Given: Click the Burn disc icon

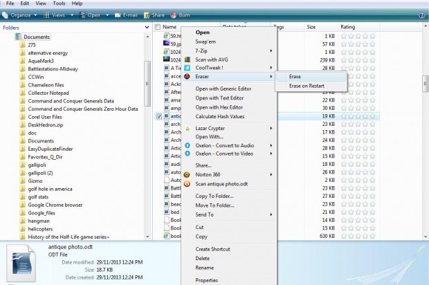Looking at the screenshot, I should [173, 15].
